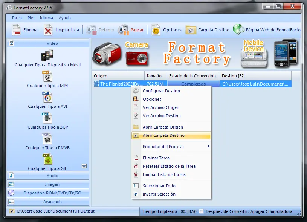Expand the Dispositivo ROM\DVD\CD\ISO panel
Screen dimensions: 307x222
point(48,193)
